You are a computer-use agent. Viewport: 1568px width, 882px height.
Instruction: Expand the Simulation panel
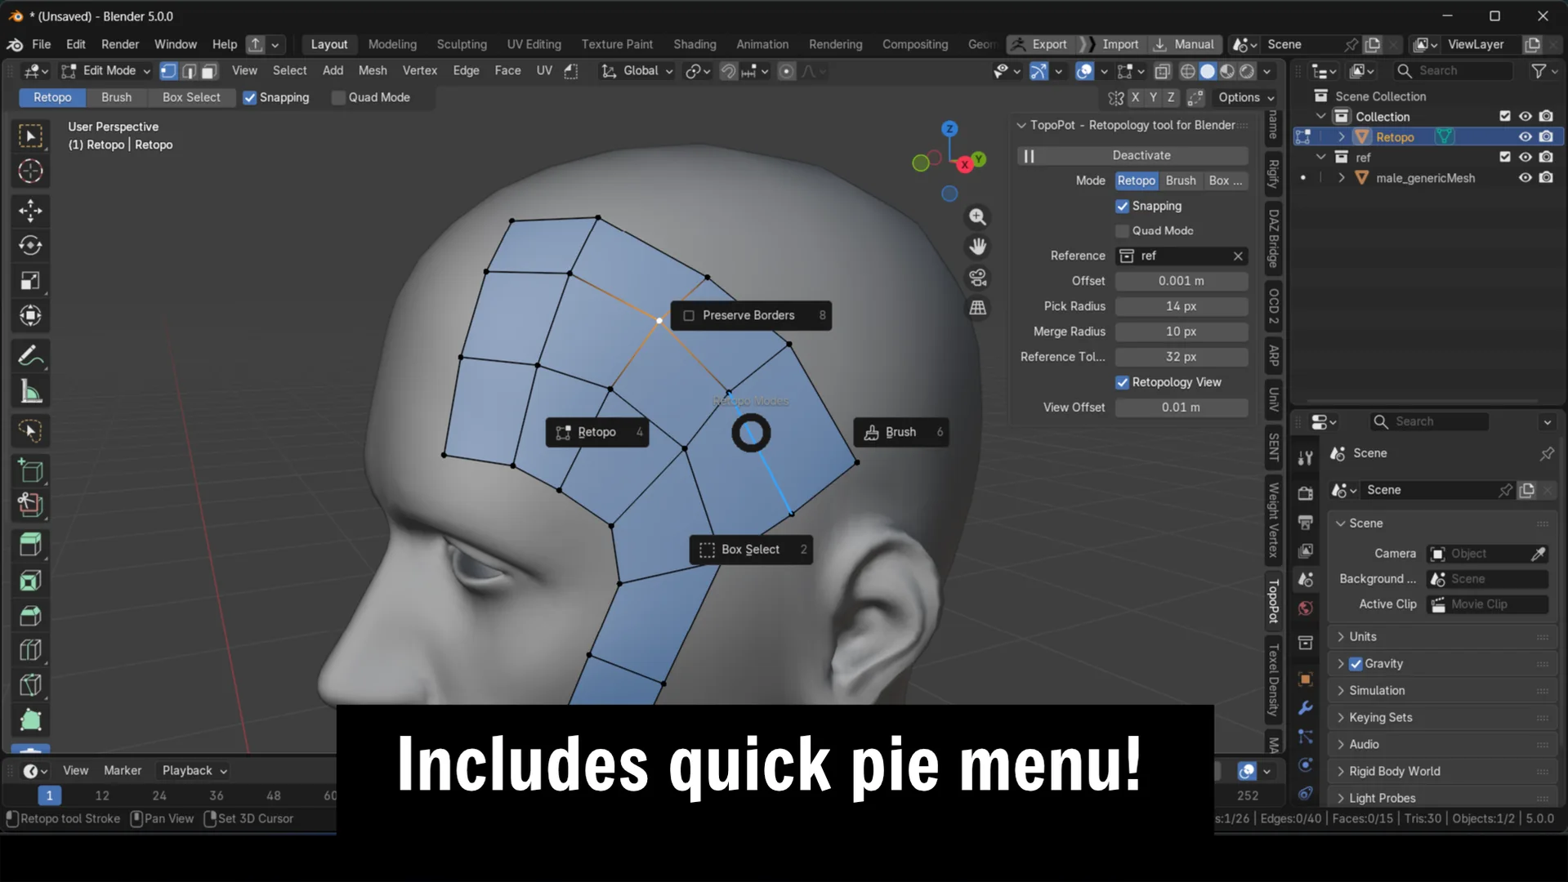pyautogui.click(x=1377, y=691)
